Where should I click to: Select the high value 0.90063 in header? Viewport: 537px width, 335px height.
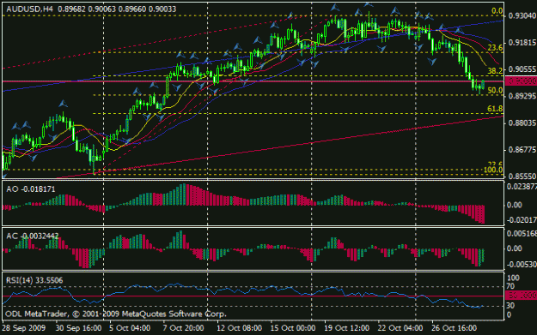pyautogui.click(x=101, y=9)
